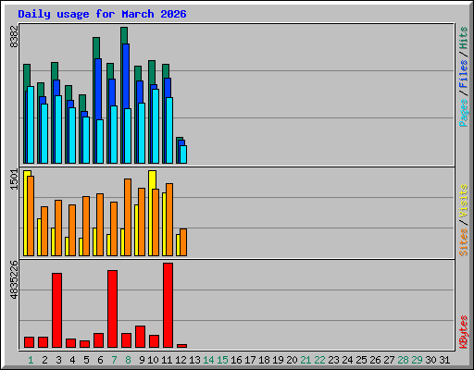Image resolution: width=474 pixels, height=370 pixels.
Task: Click day 7 on the x-axis
Action: (x=114, y=360)
